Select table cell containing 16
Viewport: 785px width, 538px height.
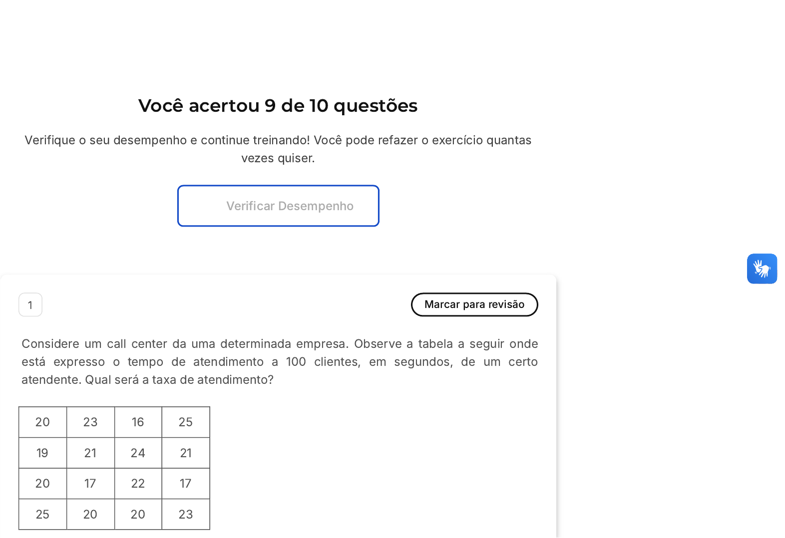coord(138,422)
